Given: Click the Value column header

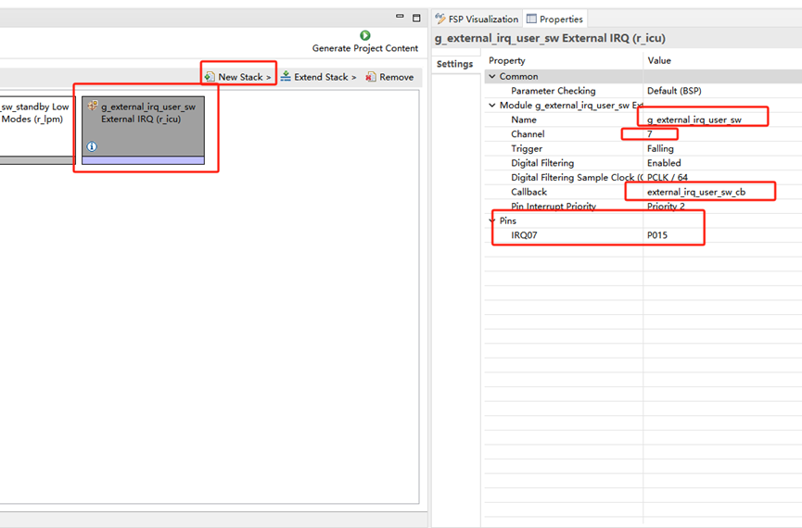Looking at the screenshot, I should pyautogui.click(x=659, y=60).
